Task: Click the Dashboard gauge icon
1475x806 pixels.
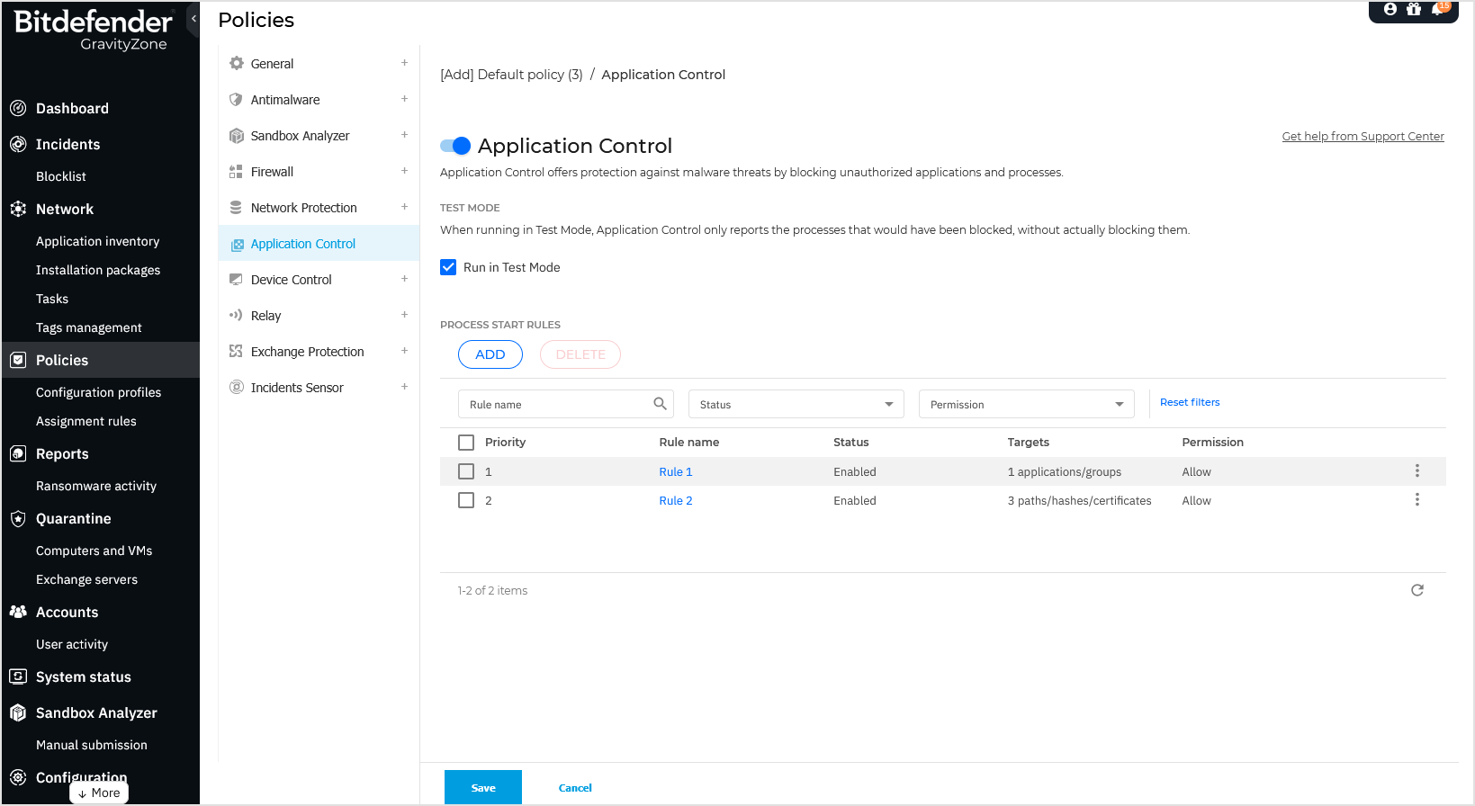Action: pos(18,108)
